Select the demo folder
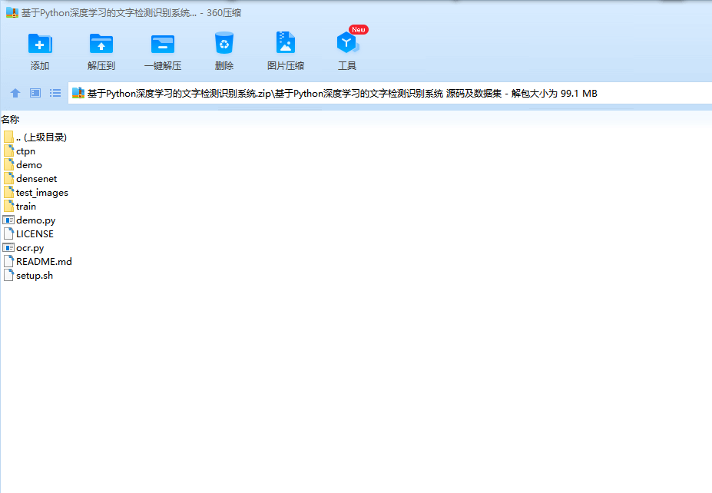This screenshot has width=712, height=493. pos(23,165)
